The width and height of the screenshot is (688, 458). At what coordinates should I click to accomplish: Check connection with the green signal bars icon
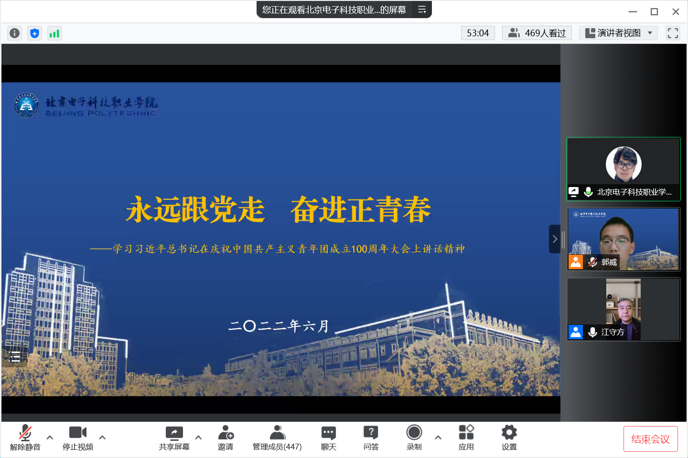click(54, 33)
